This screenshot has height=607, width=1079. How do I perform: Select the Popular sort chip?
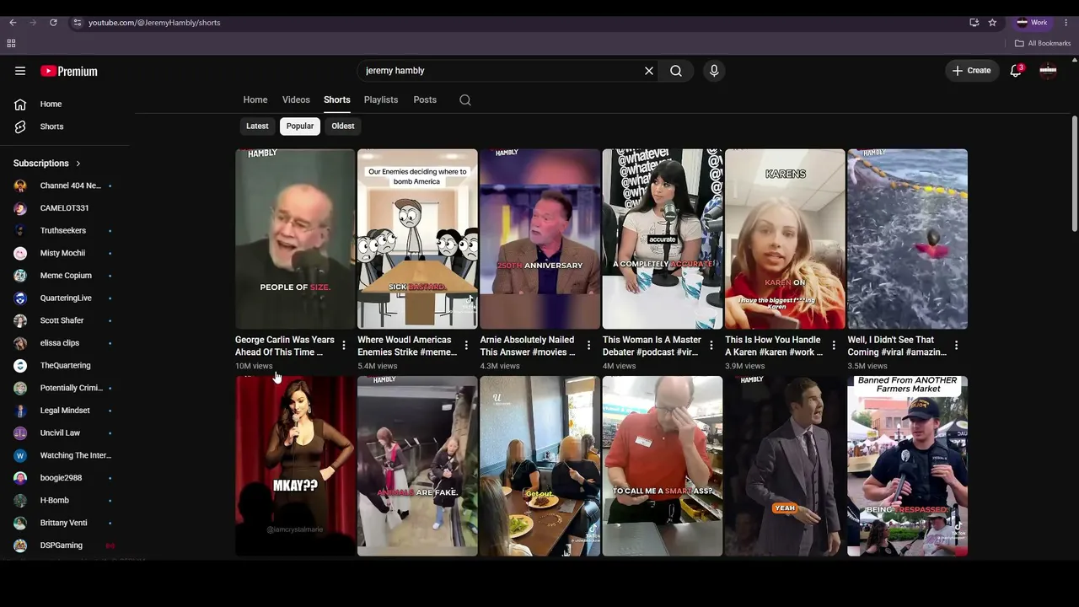click(300, 126)
